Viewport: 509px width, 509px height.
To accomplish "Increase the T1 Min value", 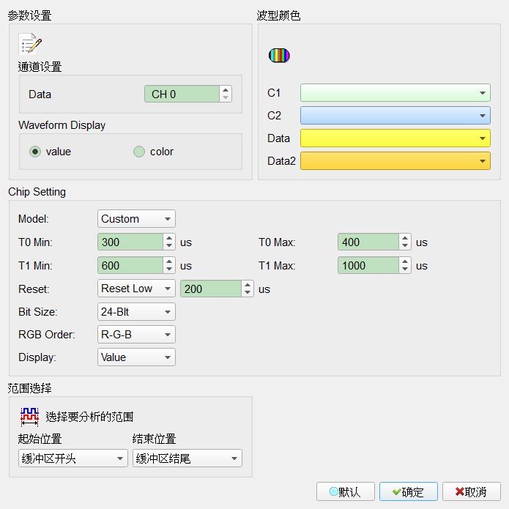I will pyautogui.click(x=169, y=261).
